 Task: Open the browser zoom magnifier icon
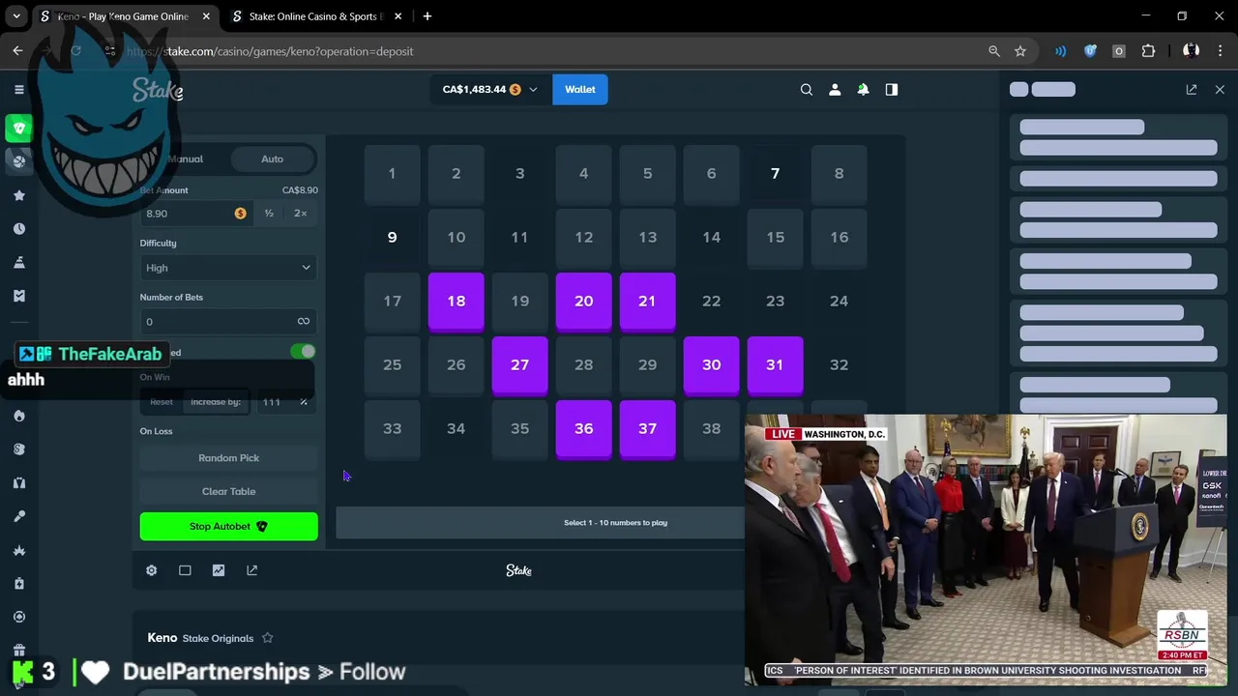tap(994, 51)
